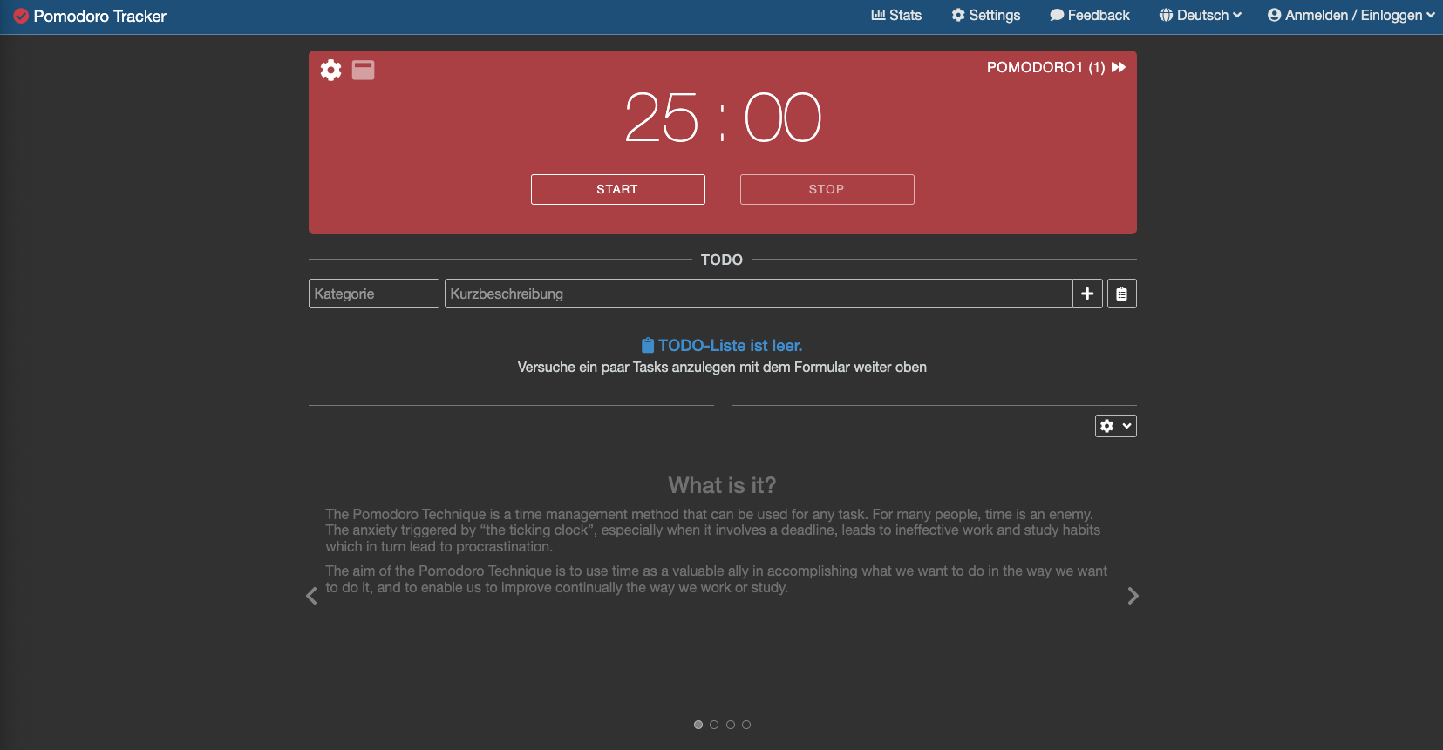Expand the gear dropdown below the TODO list
The width and height of the screenshot is (1443, 750).
click(x=1116, y=426)
